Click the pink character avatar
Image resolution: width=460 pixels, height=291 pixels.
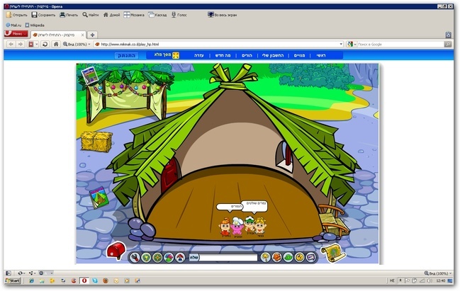click(x=237, y=227)
